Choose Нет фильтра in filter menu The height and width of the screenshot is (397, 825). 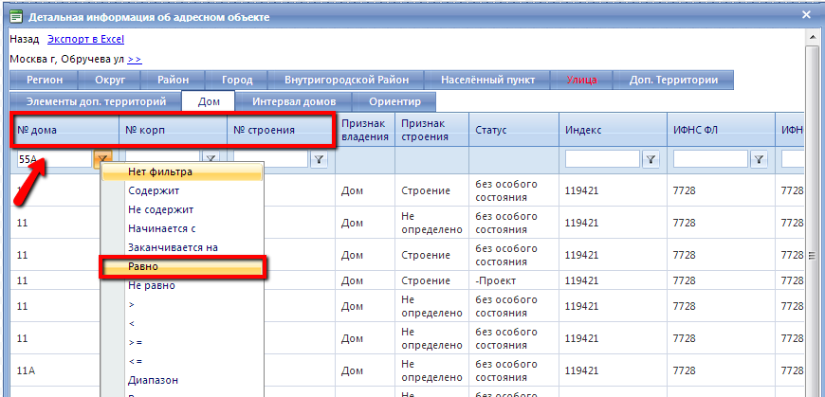(x=182, y=171)
